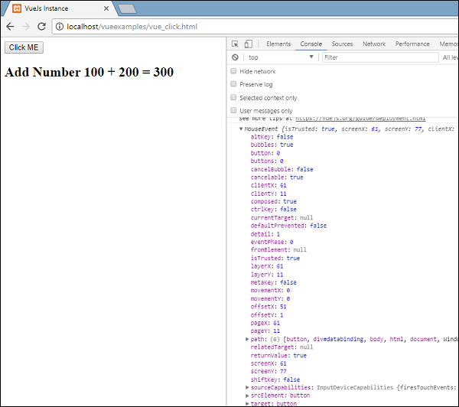This screenshot has height=407, width=459.
Task: Toggle the device toolbar icon
Action: [x=249, y=44]
